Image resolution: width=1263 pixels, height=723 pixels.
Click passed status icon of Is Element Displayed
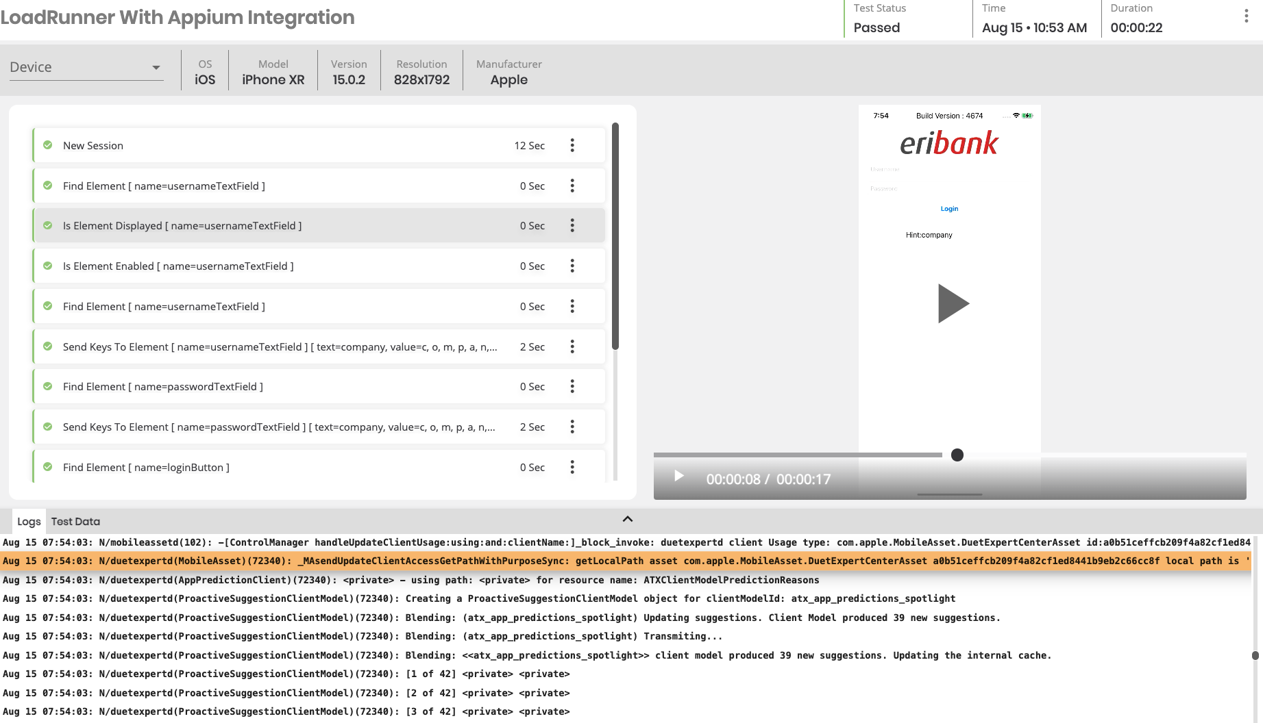[48, 225]
